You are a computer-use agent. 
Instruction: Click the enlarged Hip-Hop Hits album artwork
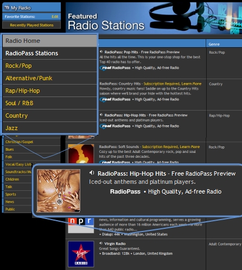pyautogui.click(x=58, y=191)
